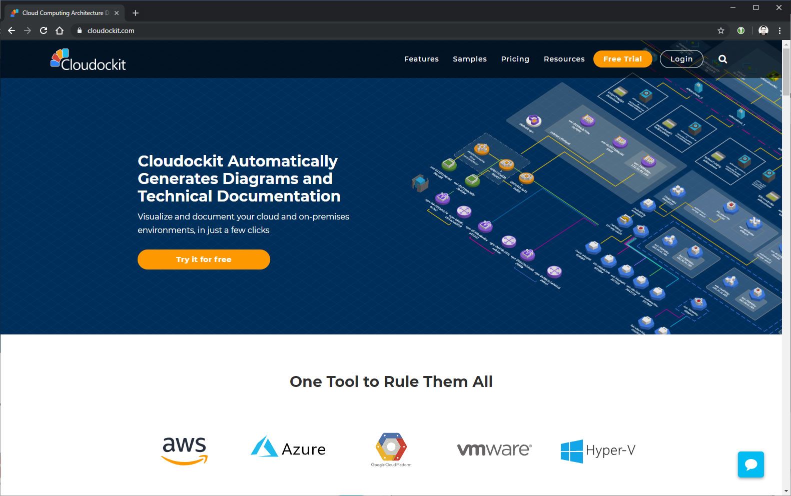Click the isometric cloud diagram image
Viewport: 791px width, 496px height.
(x=595, y=205)
